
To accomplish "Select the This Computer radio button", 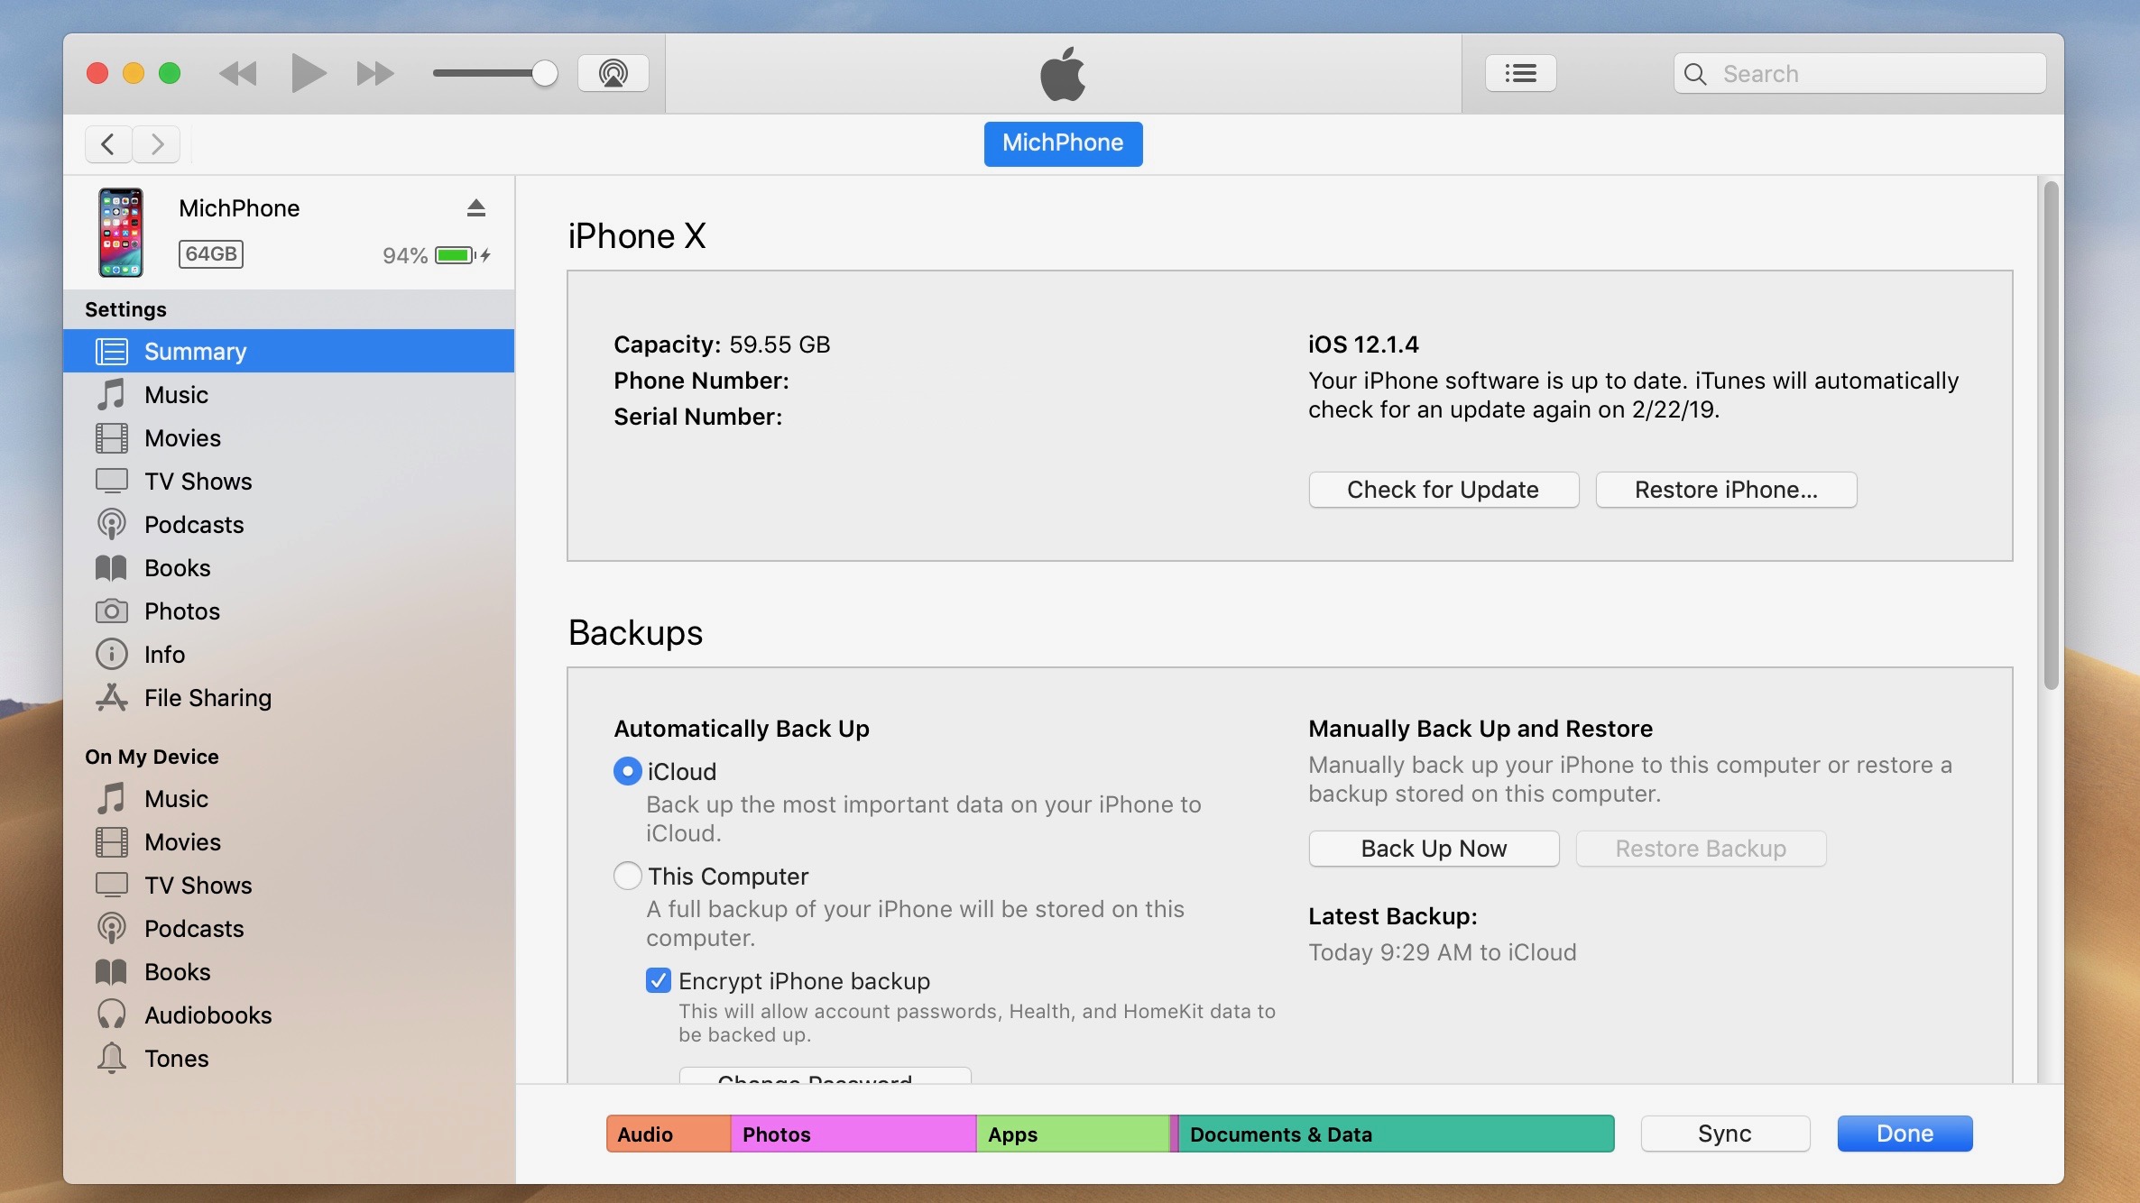I will [x=626, y=877].
